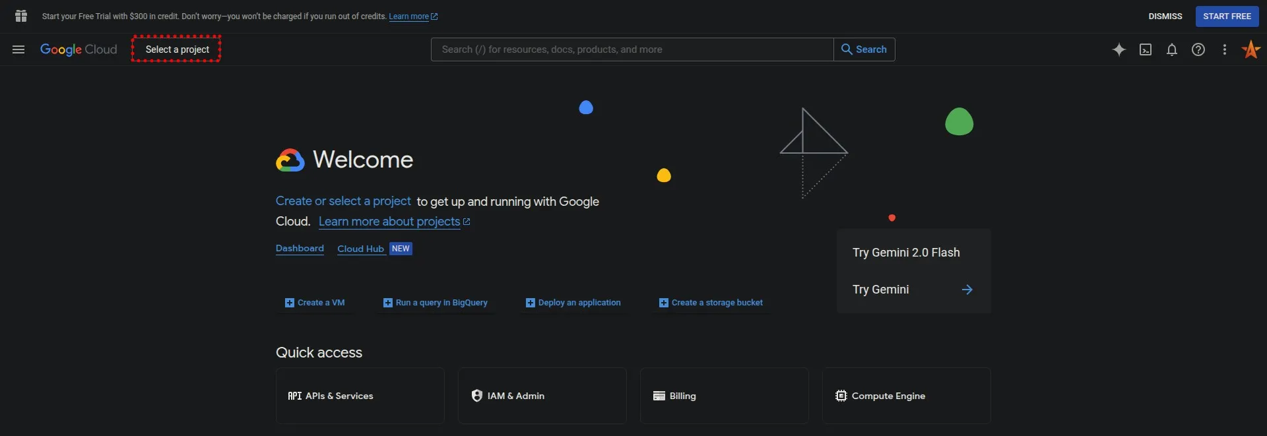1267x436 pixels.
Task: Click the plus icon beside Create a storage bucket
Action: pyautogui.click(x=664, y=303)
